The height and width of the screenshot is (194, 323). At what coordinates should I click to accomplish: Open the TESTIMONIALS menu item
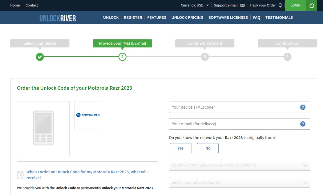(279, 18)
